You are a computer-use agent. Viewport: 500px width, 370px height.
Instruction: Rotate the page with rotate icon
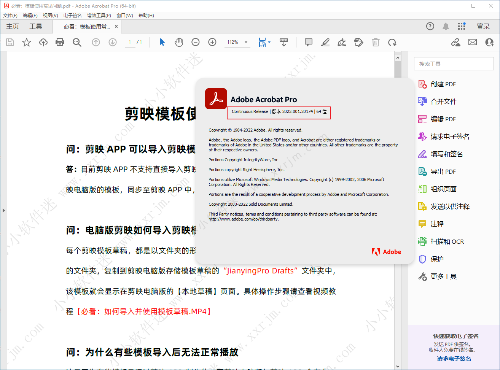point(392,42)
